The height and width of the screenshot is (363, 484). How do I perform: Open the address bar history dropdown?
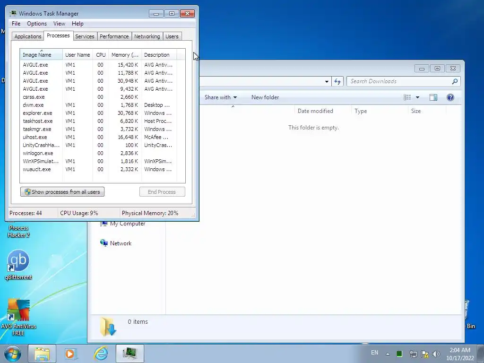coord(327,82)
